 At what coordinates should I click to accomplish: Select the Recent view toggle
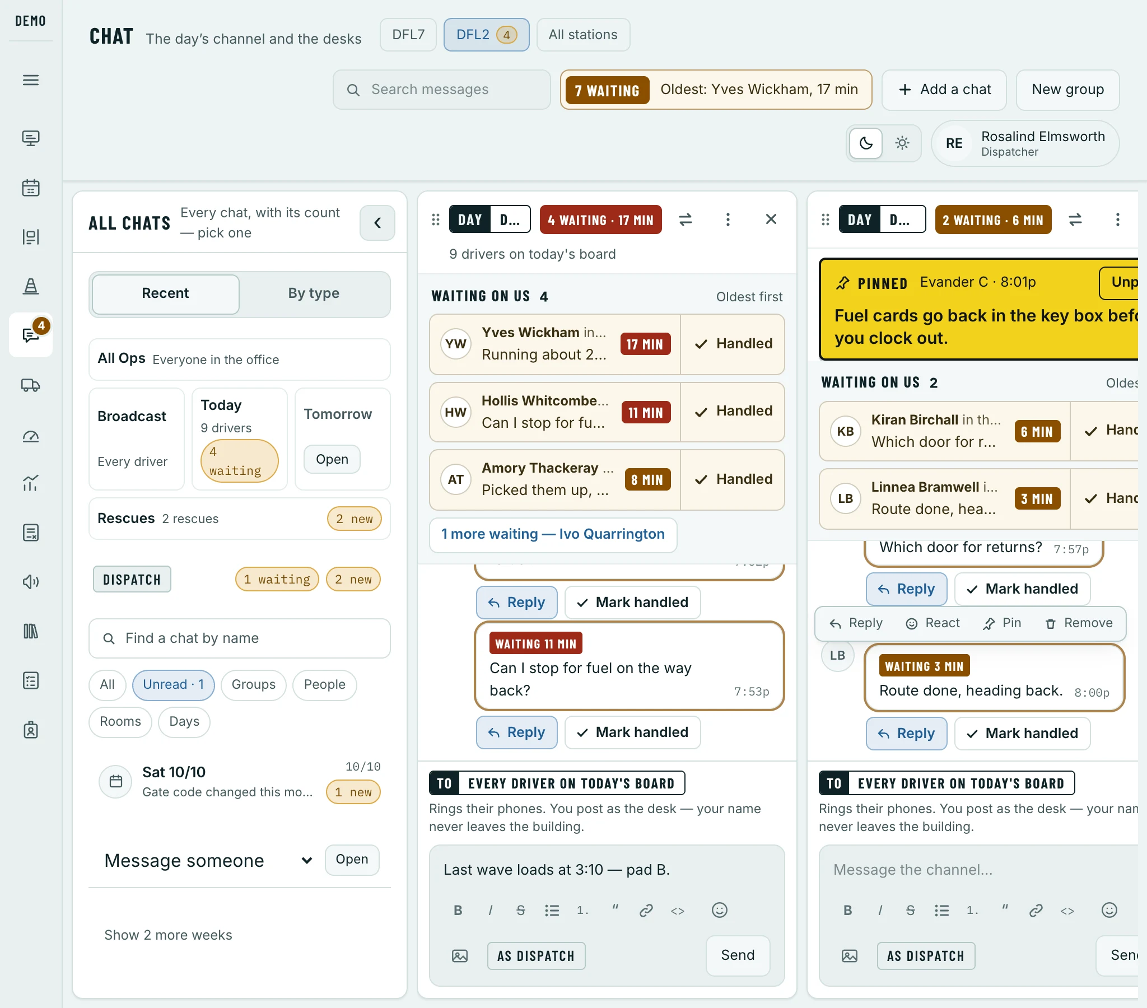pos(166,293)
